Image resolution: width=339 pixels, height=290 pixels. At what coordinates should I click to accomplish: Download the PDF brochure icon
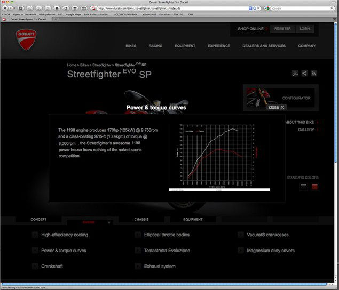pyautogui.click(x=295, y=74)
